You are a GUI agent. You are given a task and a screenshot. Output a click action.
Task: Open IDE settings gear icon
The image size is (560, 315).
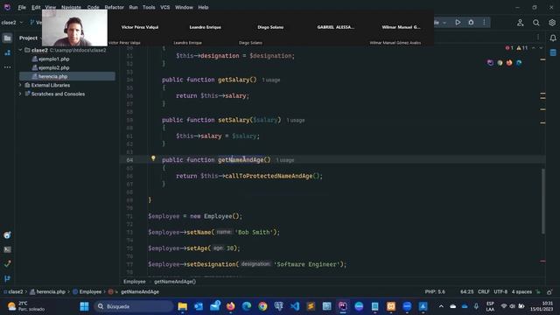(x=552, y=23)
